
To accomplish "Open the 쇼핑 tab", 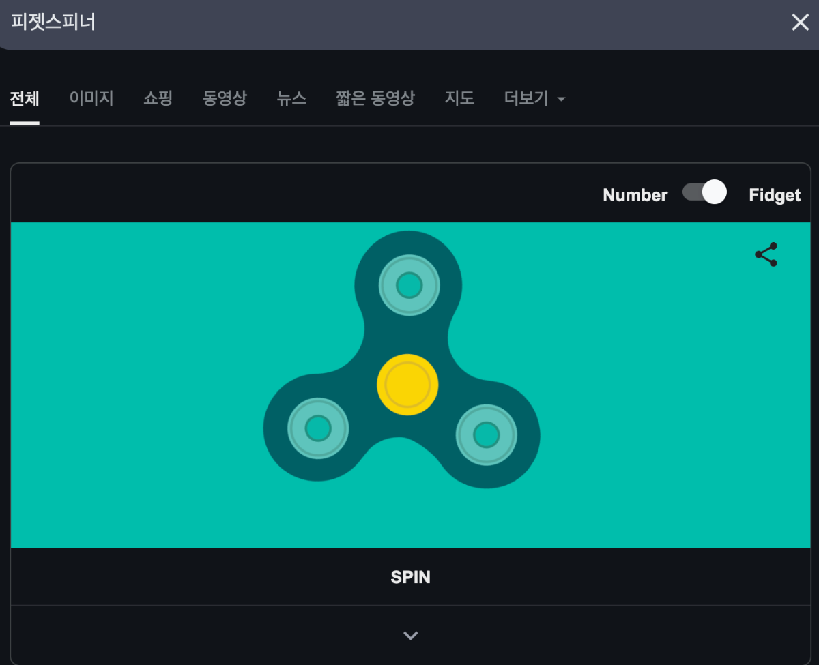I will 158,98.
